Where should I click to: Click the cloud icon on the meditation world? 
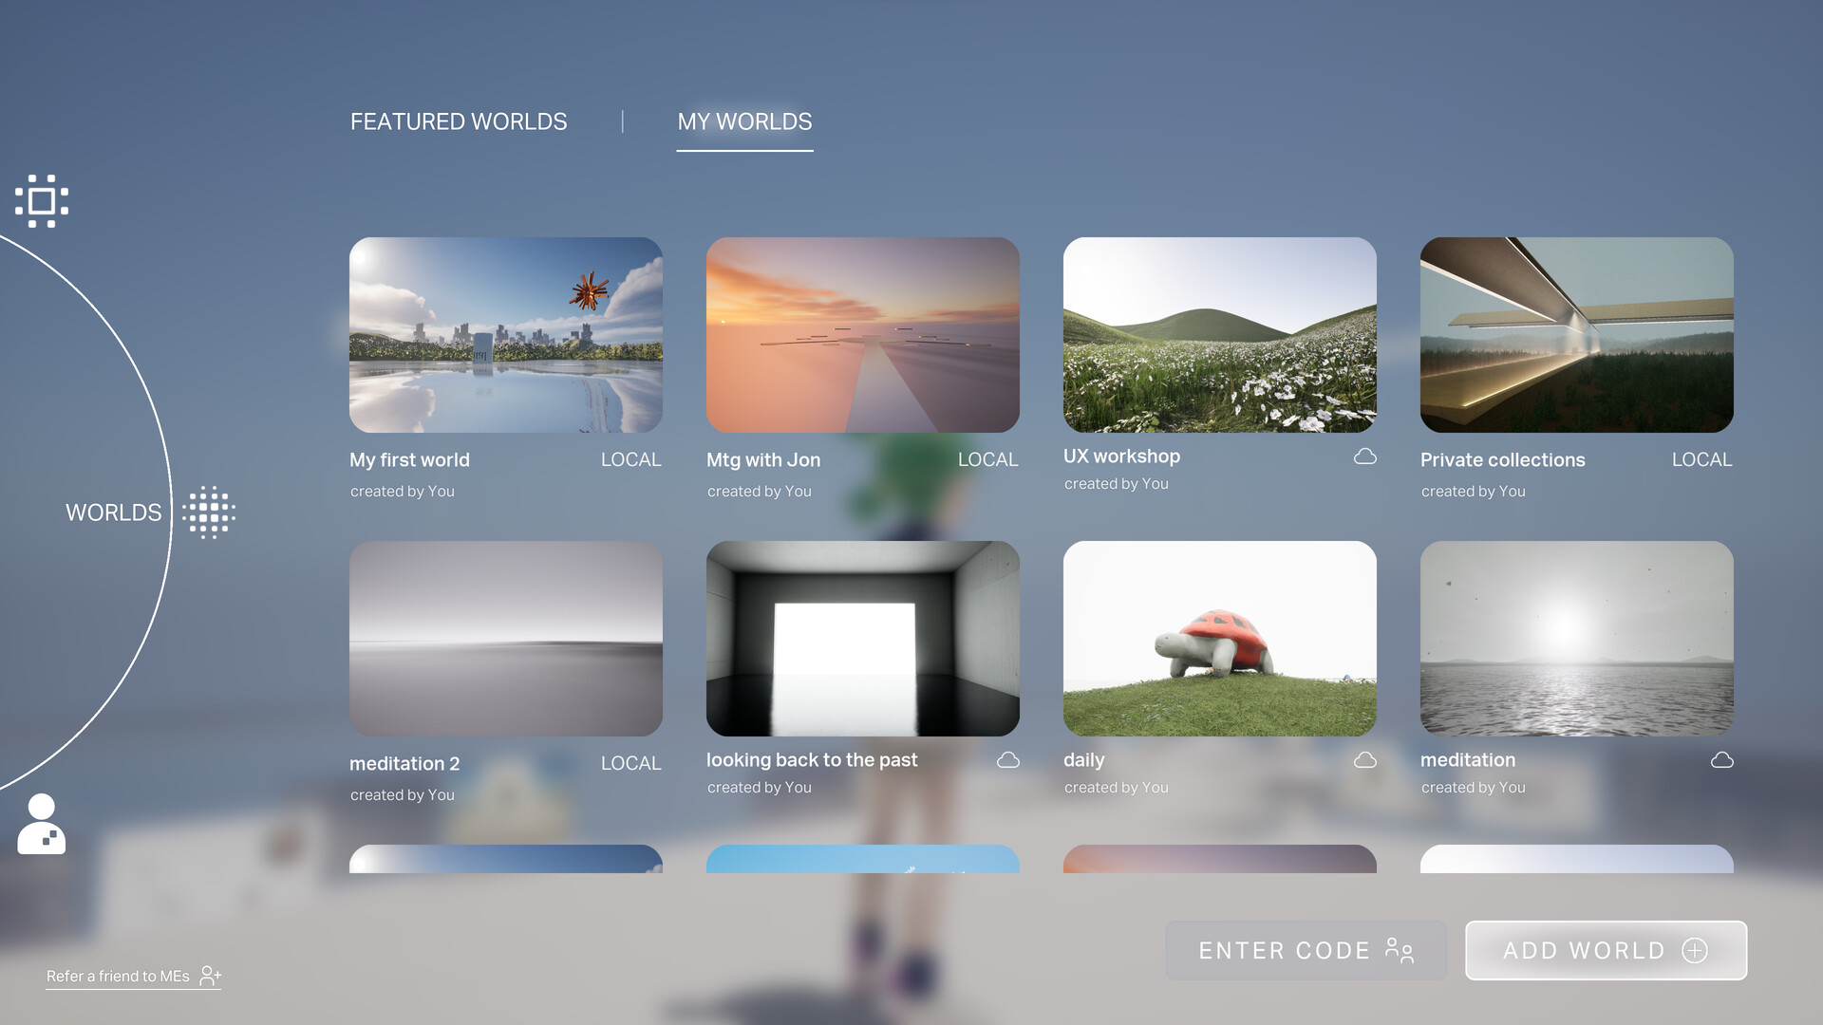coord(1723,758)
